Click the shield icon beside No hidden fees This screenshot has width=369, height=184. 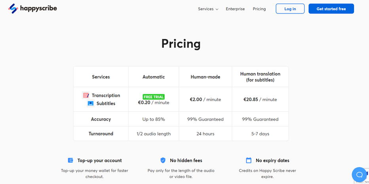163,160
